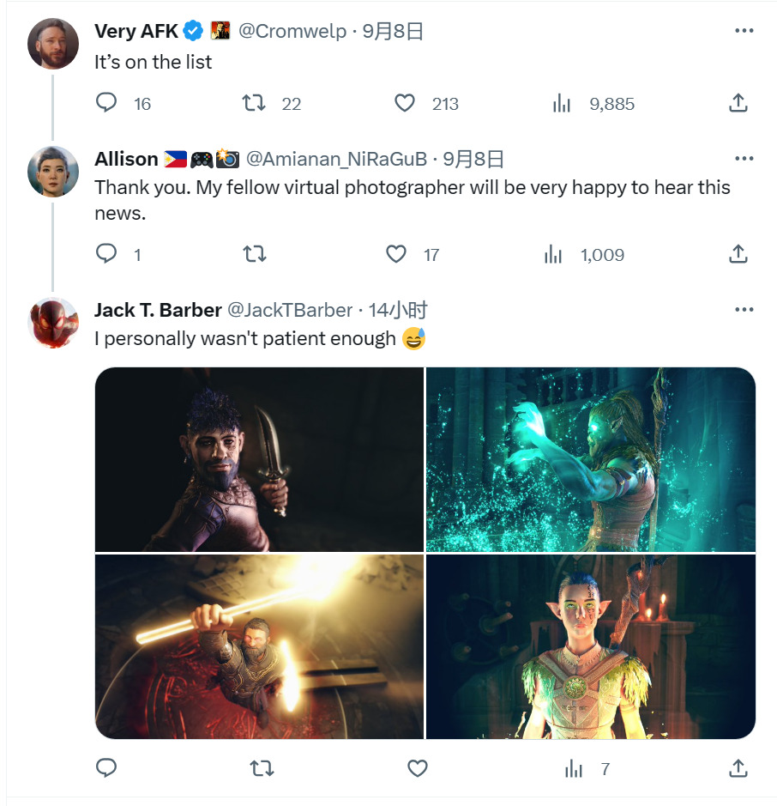The width and height of the screenshot is (777, 806).
Task: Retweet Allison's thank you post
Action: point(254,254)
